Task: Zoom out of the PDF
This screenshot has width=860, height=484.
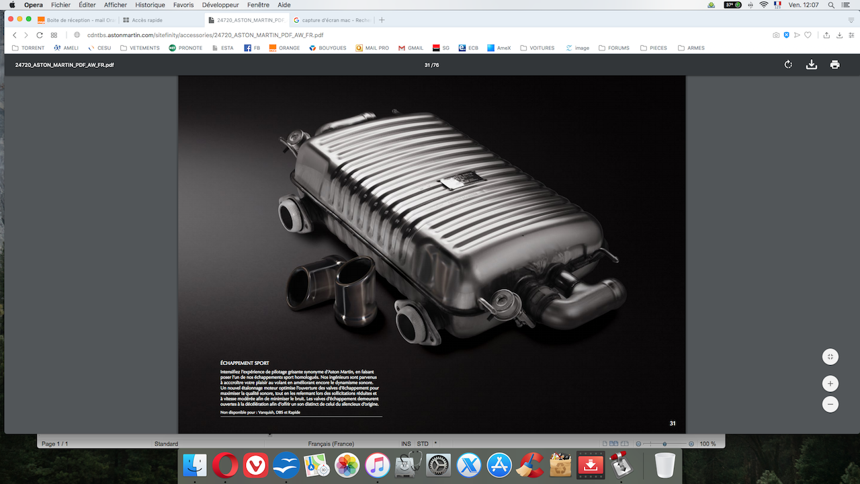Action: [830, 404]
